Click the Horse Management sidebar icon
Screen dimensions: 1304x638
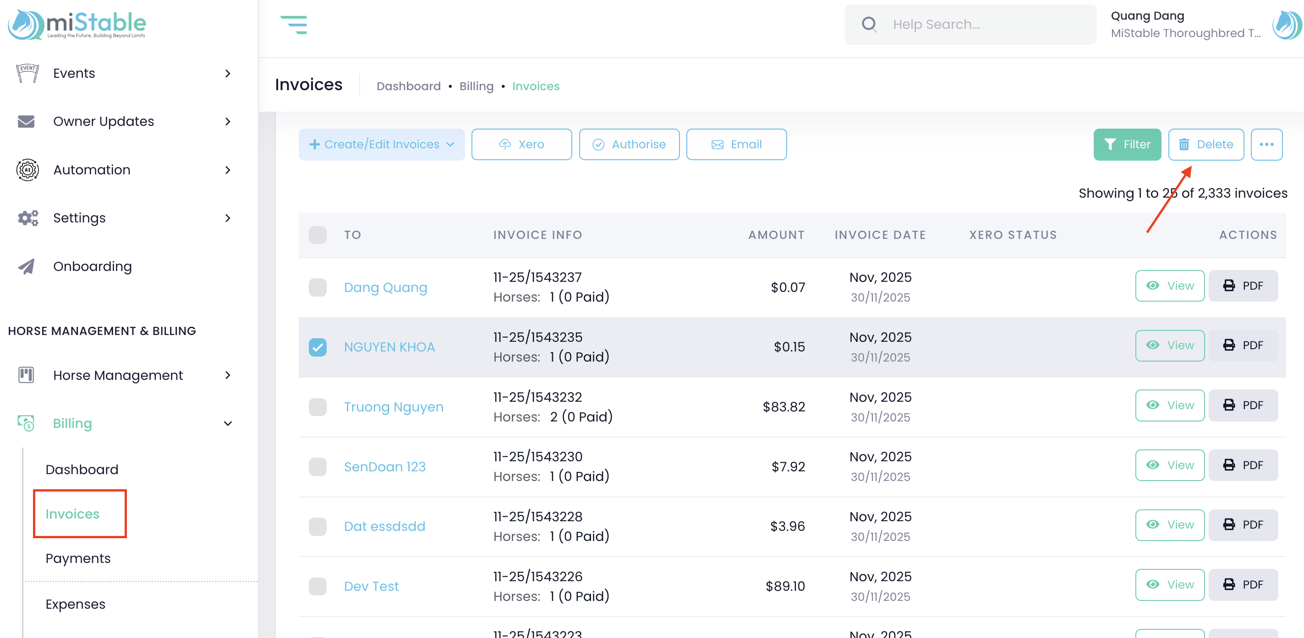[26, 375]
